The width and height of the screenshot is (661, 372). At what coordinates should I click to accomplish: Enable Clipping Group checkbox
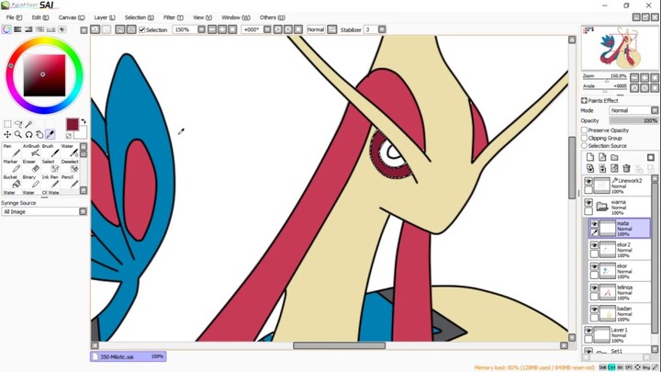coord(584,138)
